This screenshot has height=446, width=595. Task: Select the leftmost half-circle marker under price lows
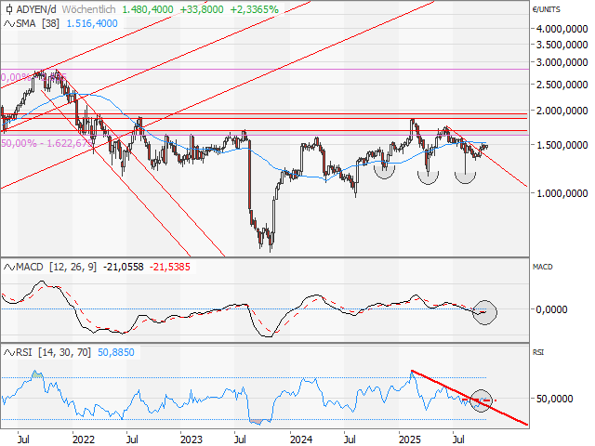point(384,169)
